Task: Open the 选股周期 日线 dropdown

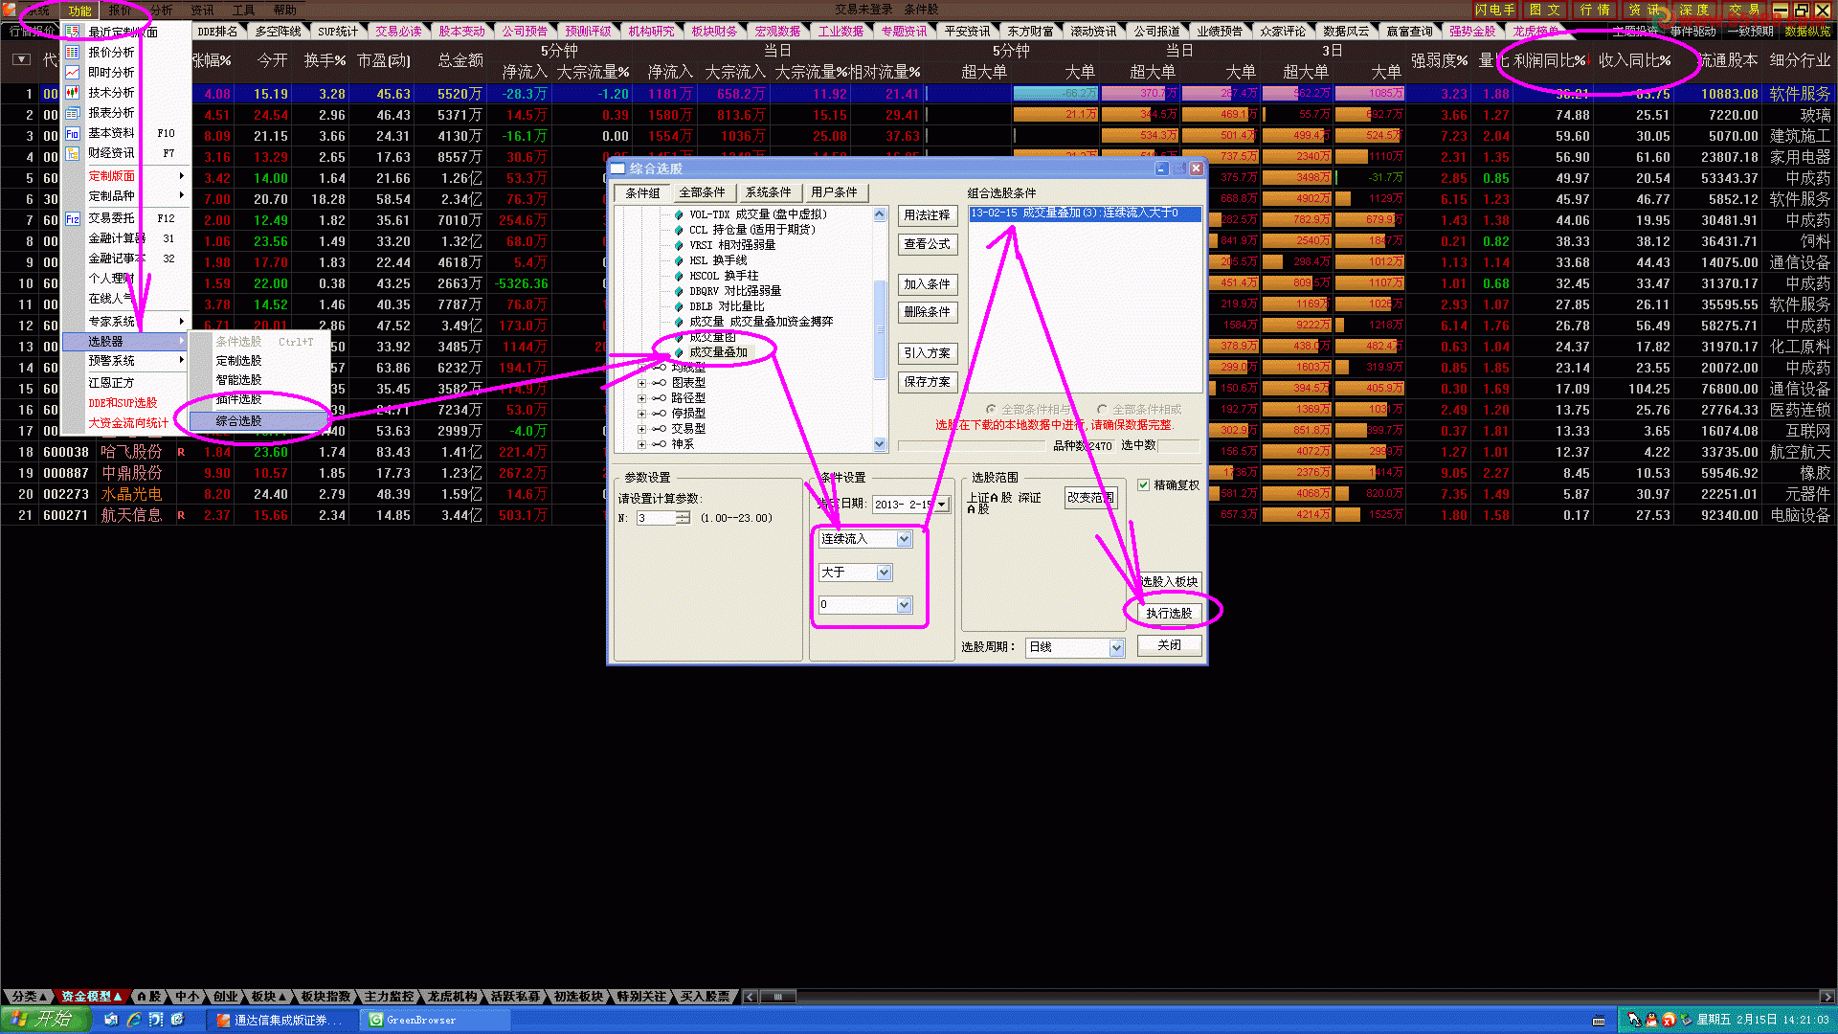Action: (x=1116, y=648)
